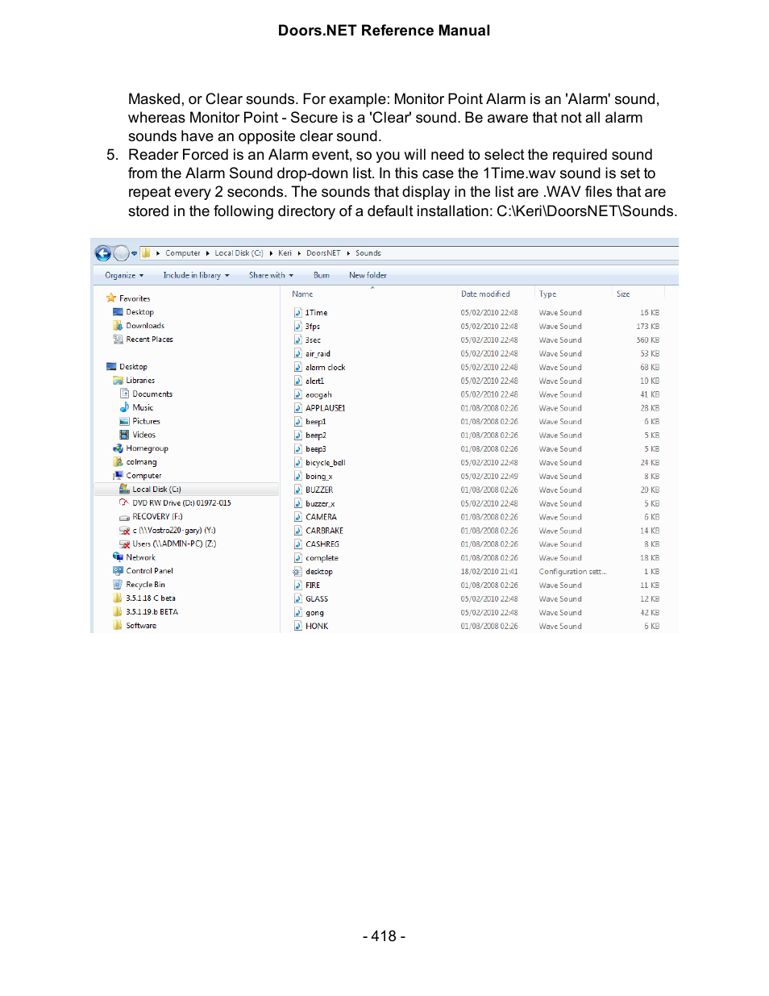Open the Documents library
Image resolution: width=769 pixels, height=996 pixels.
(x=152, y=394)
